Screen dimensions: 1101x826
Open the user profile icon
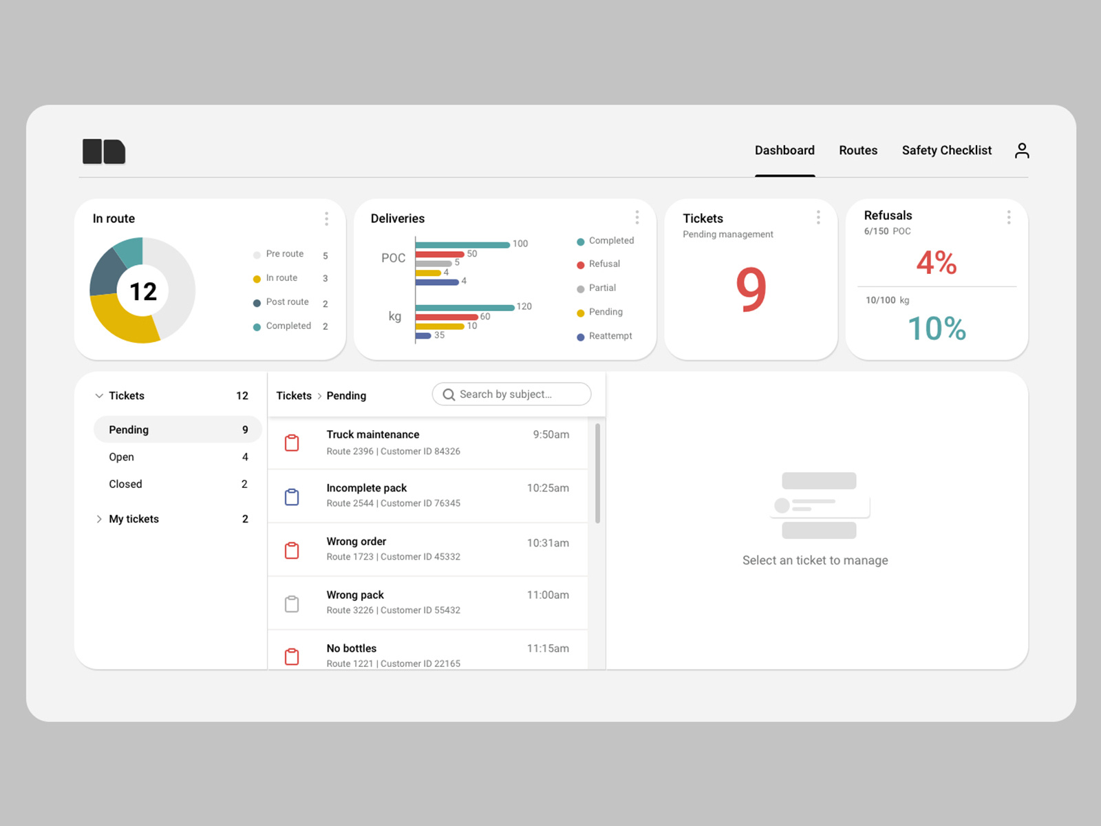1022,150
